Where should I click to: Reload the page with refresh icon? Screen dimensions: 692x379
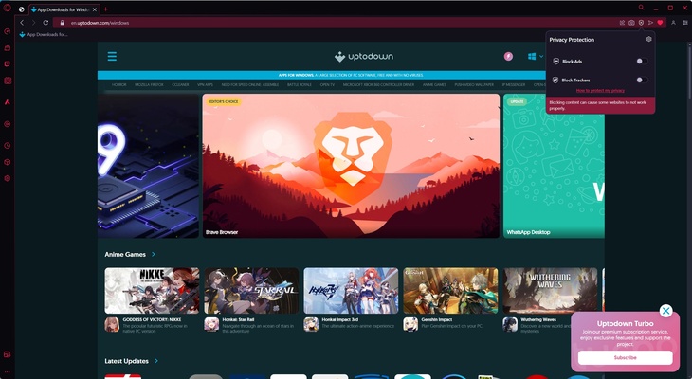tap(46, 23)
